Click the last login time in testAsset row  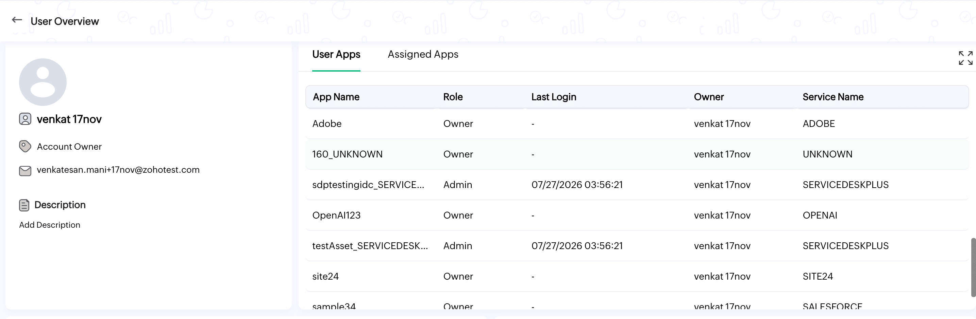pos(577,246)
